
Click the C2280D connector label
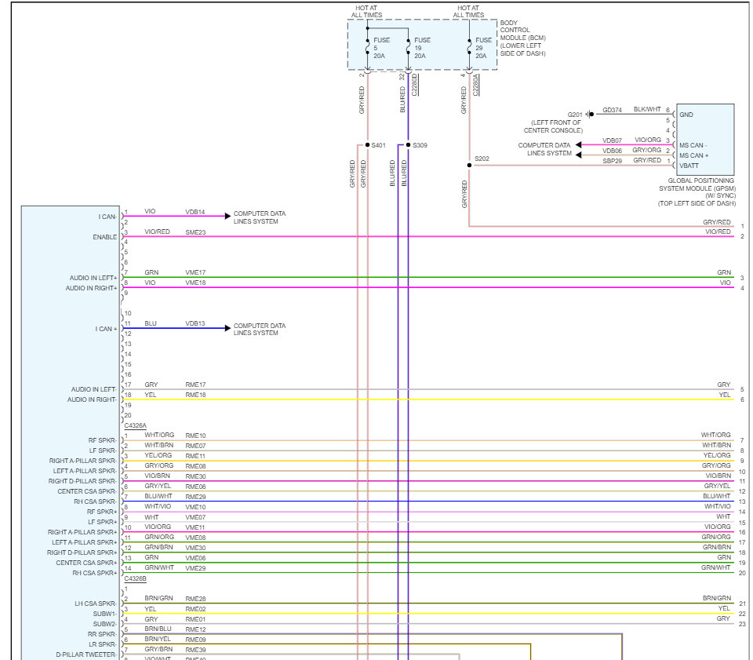pyautogui.click(x=414, y=85)
